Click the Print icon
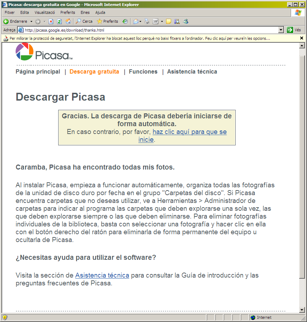Viewport: 307px width, 322px height. click(x=147, y=21)
